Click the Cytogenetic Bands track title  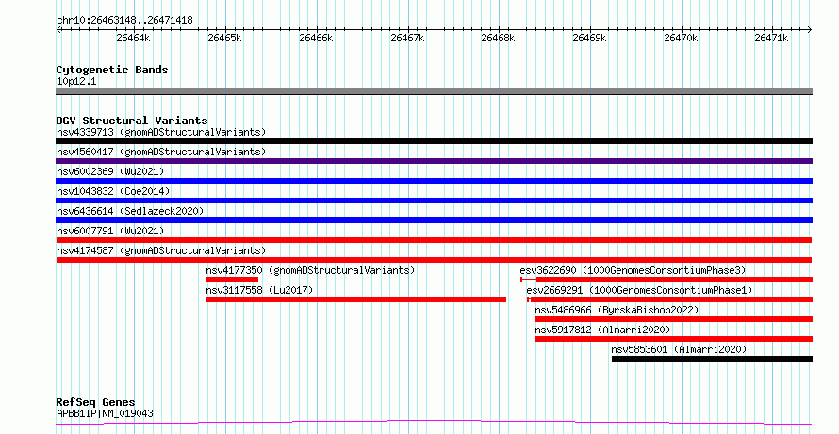pyautogui.click(x=112, y=70)
